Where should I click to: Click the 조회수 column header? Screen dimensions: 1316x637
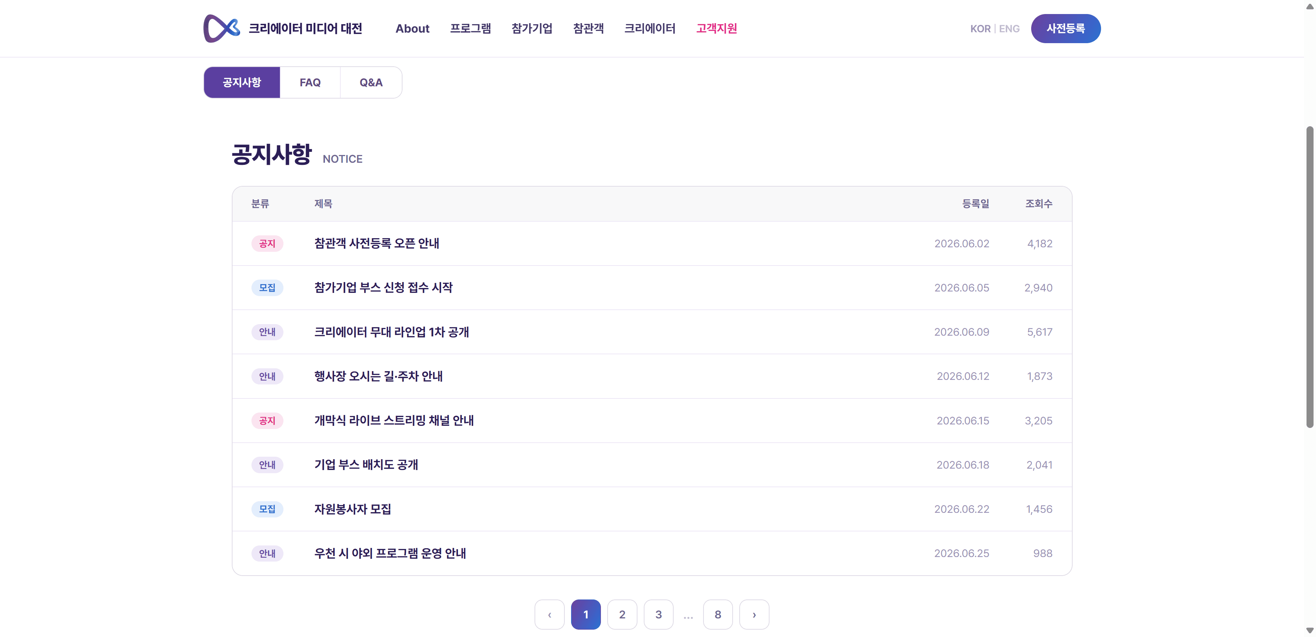tap(1039, 204)
